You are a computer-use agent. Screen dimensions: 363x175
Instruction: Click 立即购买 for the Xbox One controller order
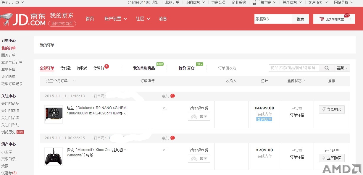point(332,158)
